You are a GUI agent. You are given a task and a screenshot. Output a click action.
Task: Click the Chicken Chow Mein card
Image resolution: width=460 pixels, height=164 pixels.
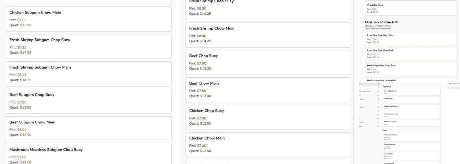coord(268,145)
